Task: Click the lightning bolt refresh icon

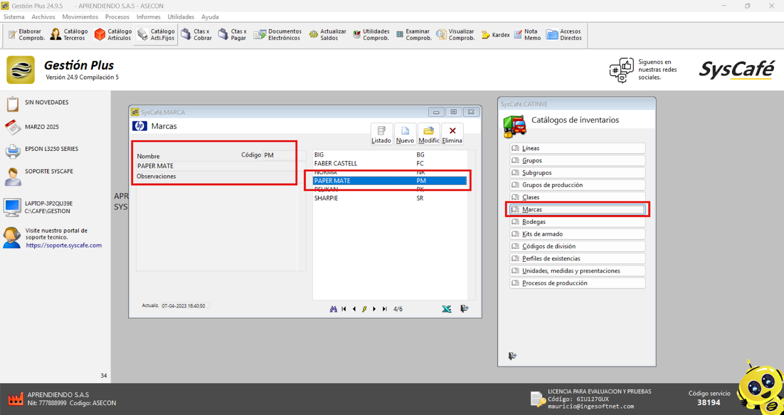Action: [364, 309]
